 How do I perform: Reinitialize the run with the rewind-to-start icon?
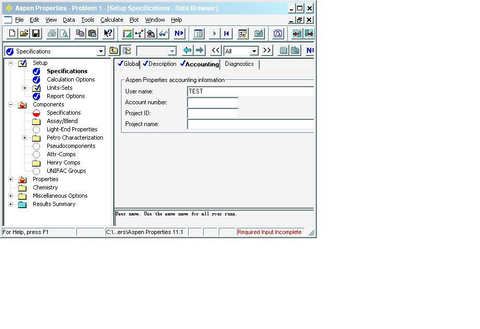point(226,33)
